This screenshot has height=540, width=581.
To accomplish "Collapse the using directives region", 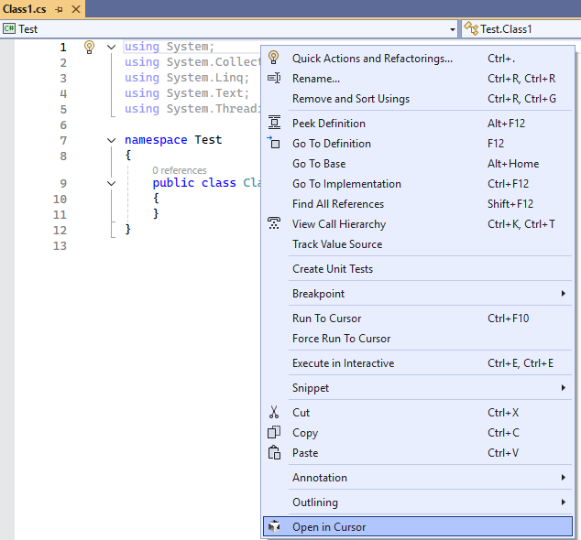I will click(111, 47).
